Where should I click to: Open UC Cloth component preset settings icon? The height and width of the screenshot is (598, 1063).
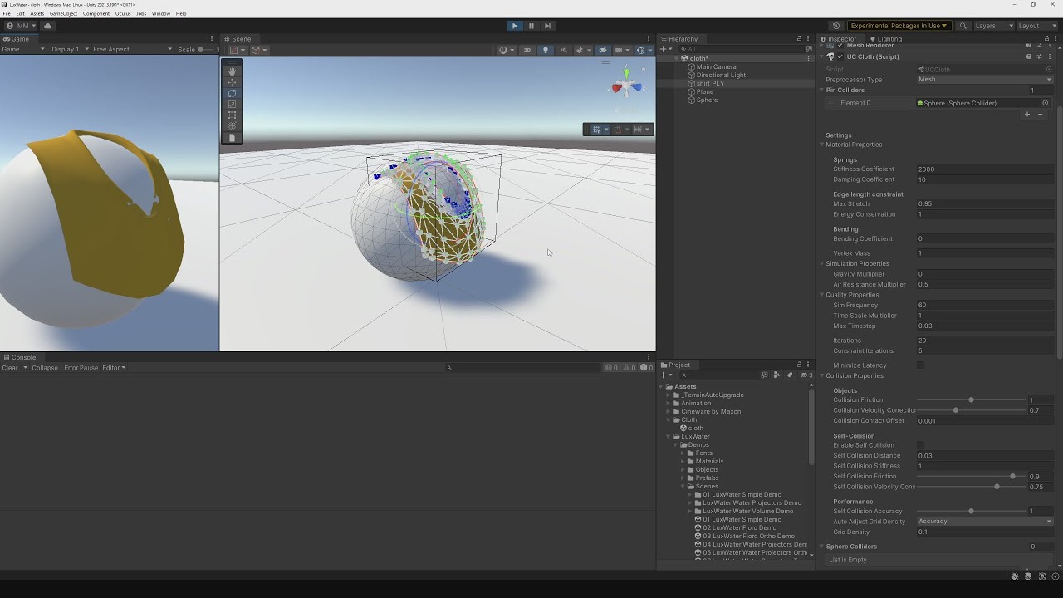[1039, 56]
